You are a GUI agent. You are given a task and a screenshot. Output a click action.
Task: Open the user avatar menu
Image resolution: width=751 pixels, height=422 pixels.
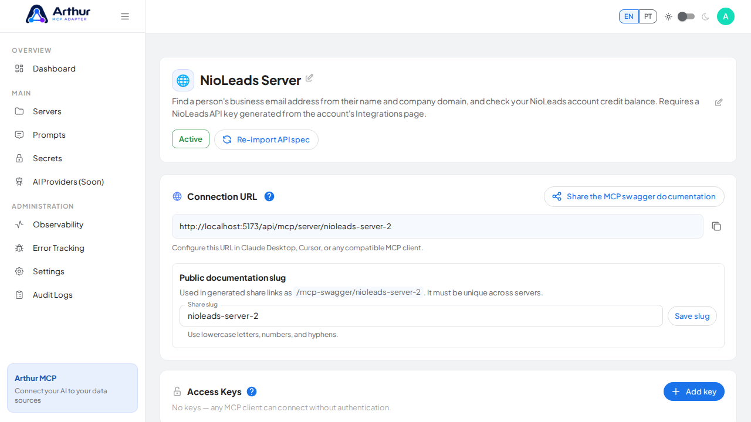[726, 16]
